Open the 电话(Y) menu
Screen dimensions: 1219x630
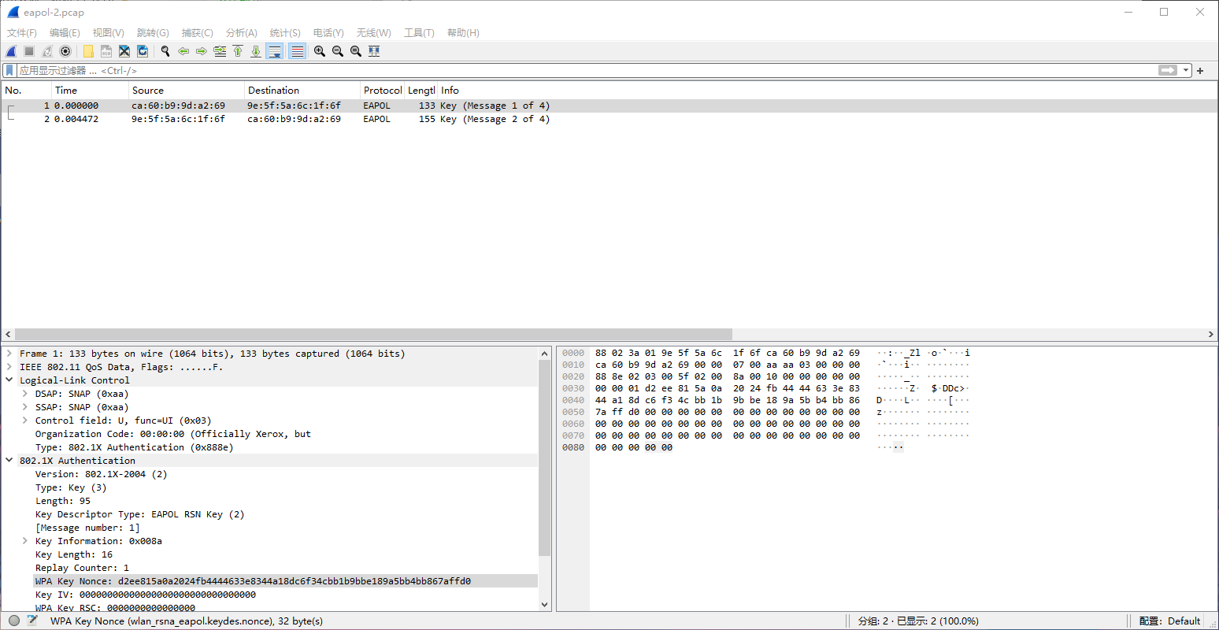coord(328,32)
